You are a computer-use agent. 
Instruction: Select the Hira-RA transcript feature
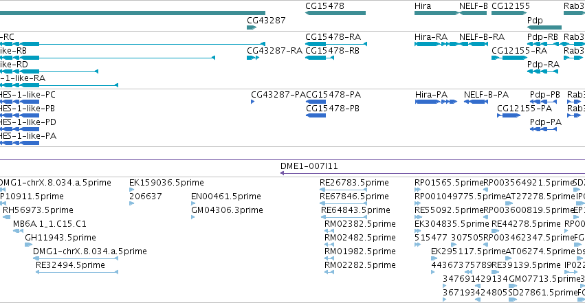(437, 44)
